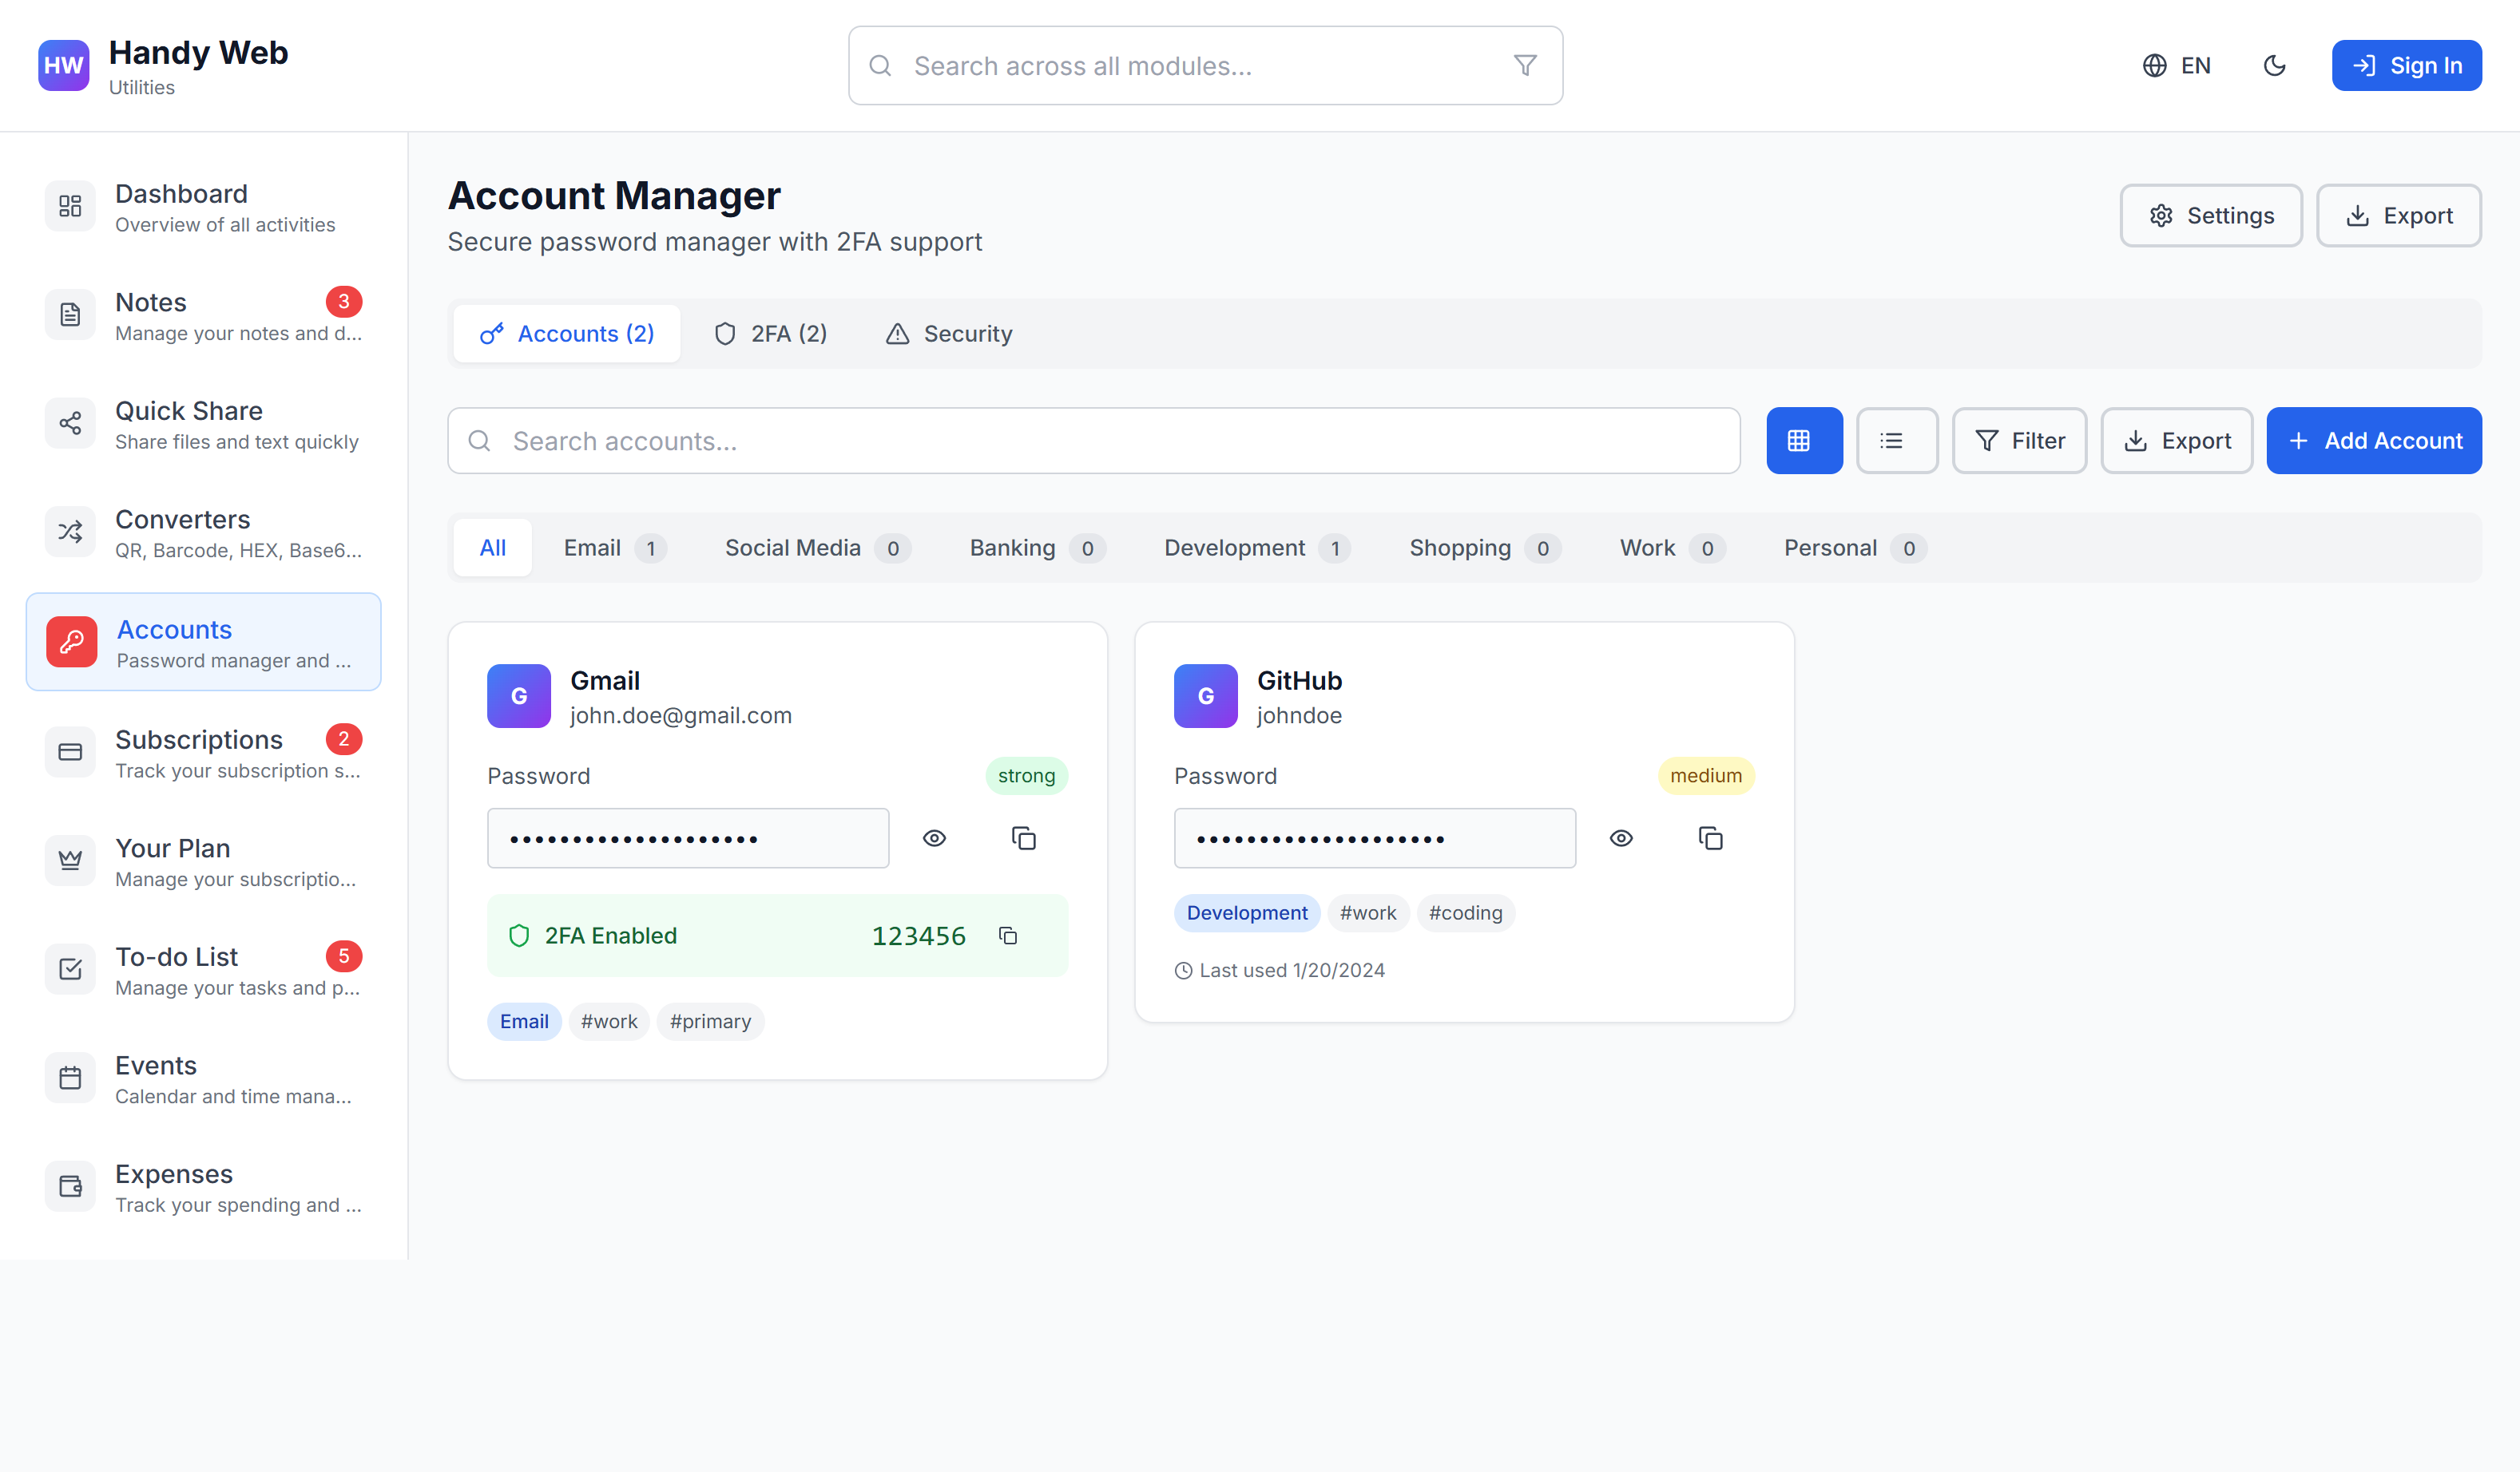Image resolution: width=2520 pixels, height=1472 pixels.
Task: Open the accounts Filter options
Action: (2019, 441)
